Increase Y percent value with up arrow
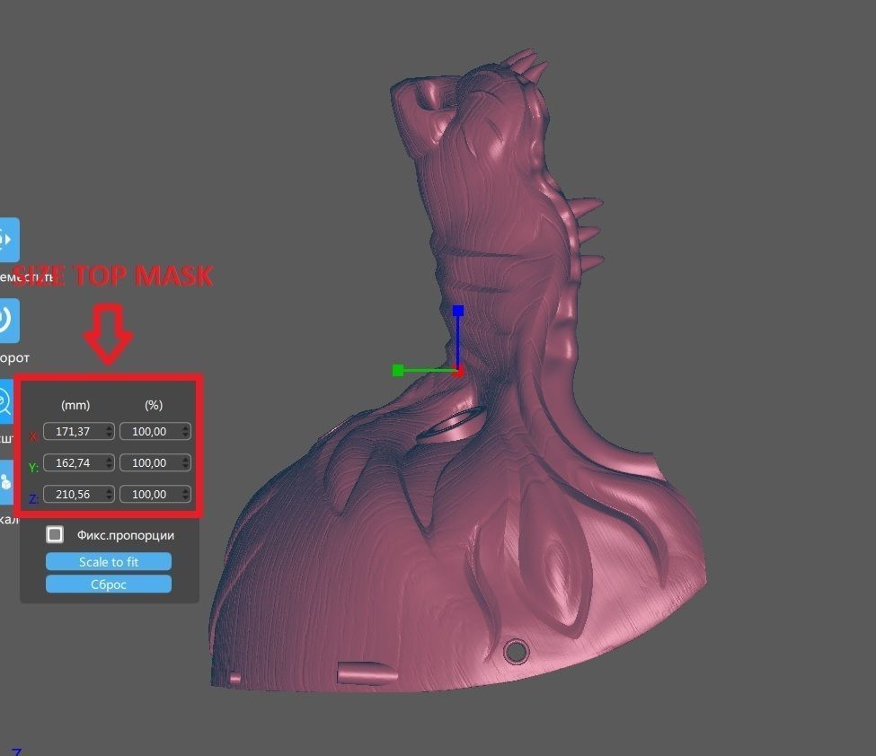The image size is (876, 756). pyautogui.click(x=185, y=459)
